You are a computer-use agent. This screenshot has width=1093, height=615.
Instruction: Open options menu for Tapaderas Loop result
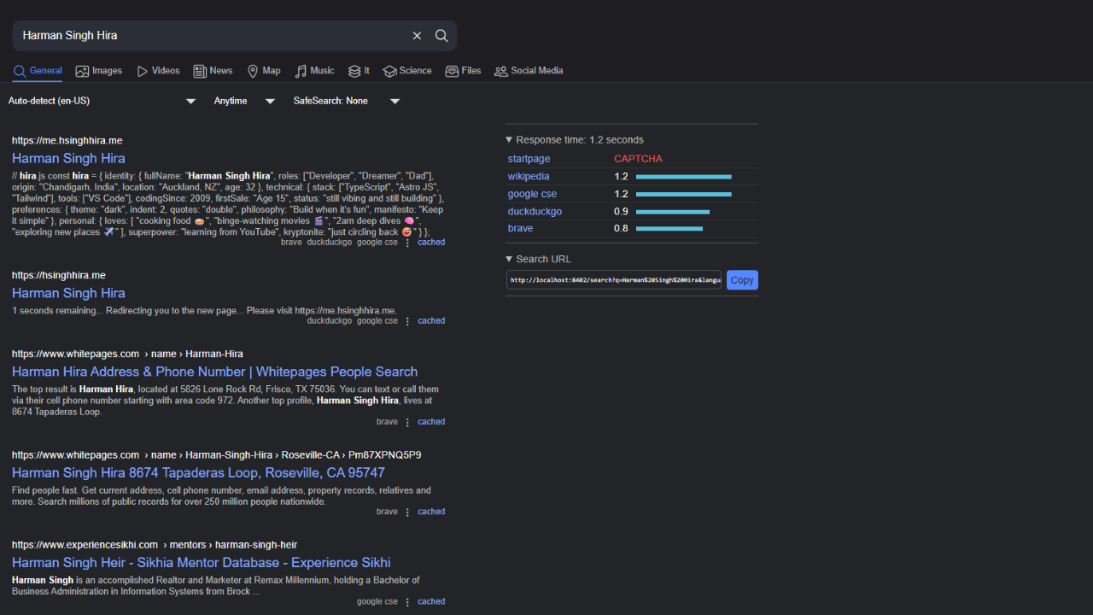click(x=407, y=512)
